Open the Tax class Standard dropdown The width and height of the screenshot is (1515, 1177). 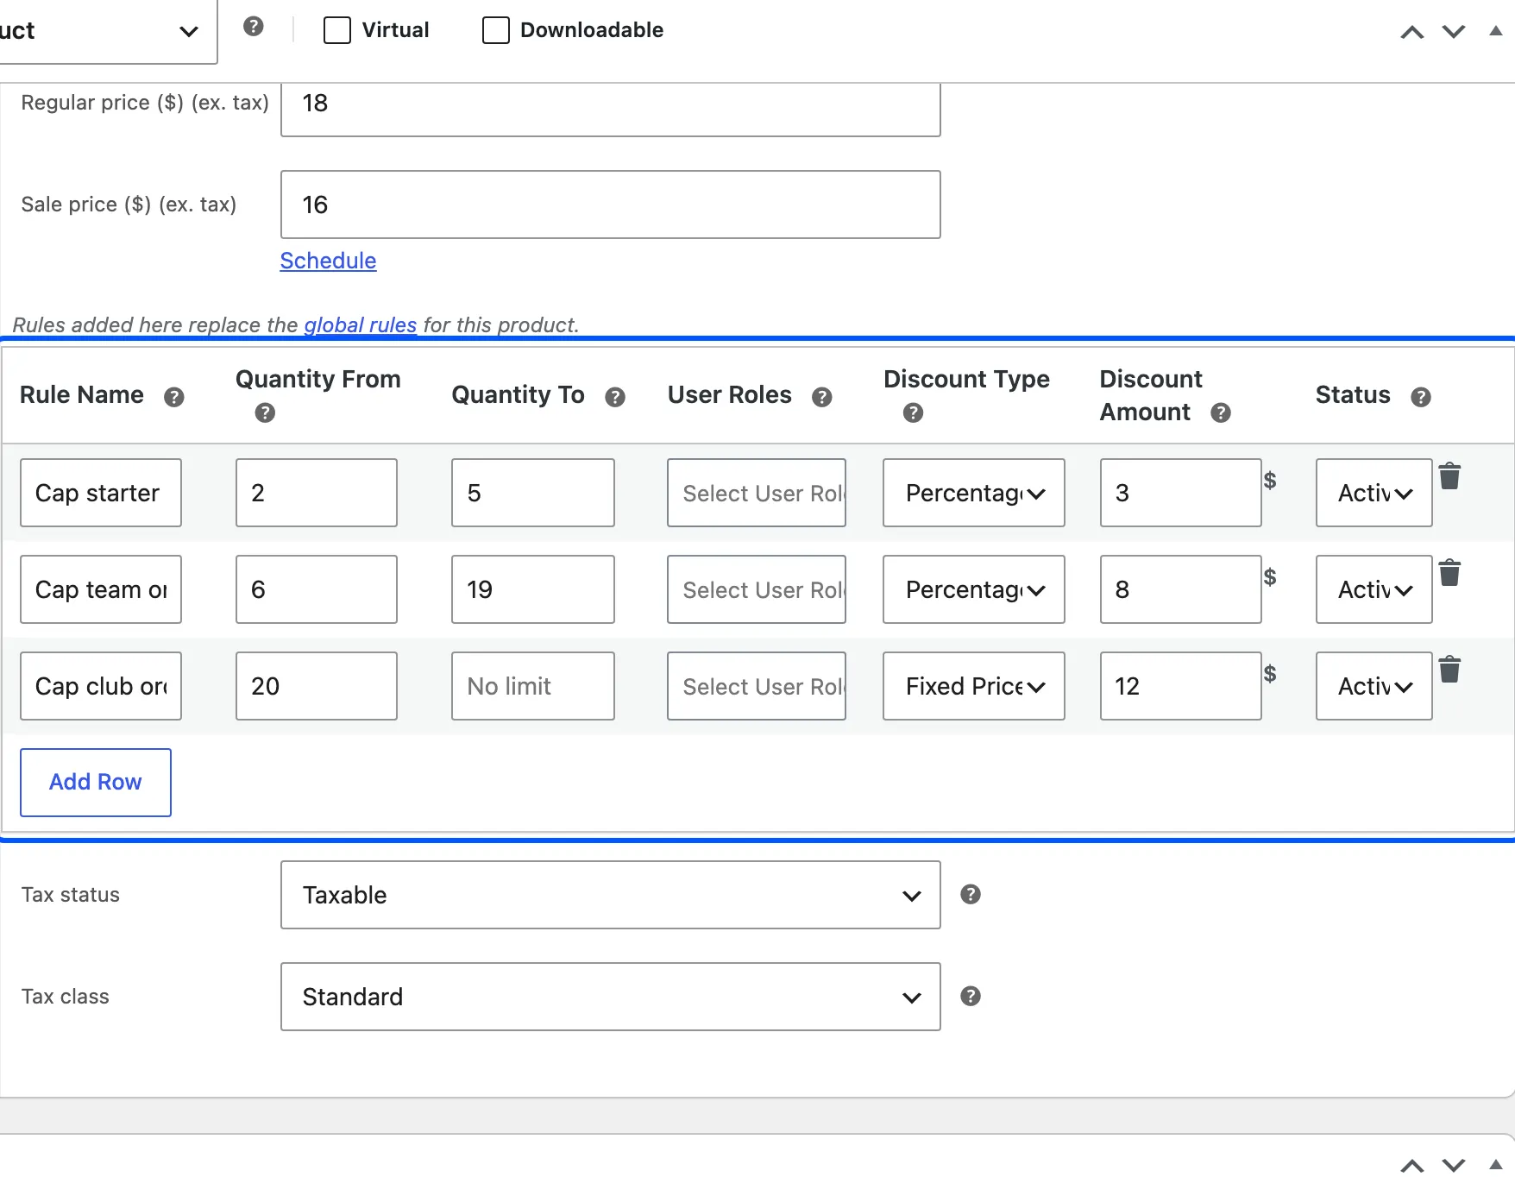click(611, 997)
